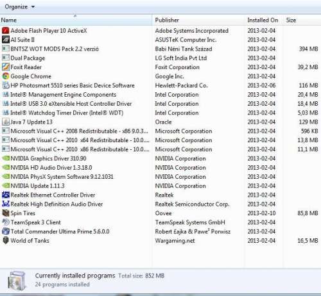Click the LG Soft India Pvt Ltd publisher
The image size is (321, 296).
pyautogui.click(x=181, y=58)
